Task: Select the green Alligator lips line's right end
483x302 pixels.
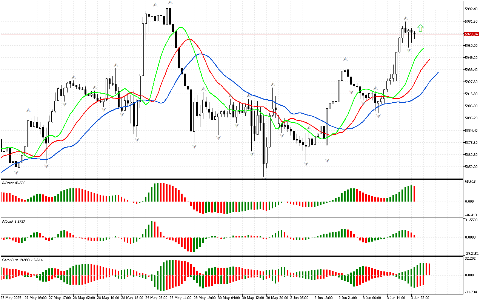Action: pyautogui.click(x=423, y=48)
